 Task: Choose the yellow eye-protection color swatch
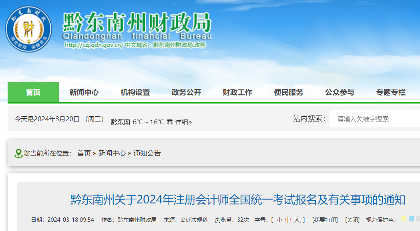404,219
